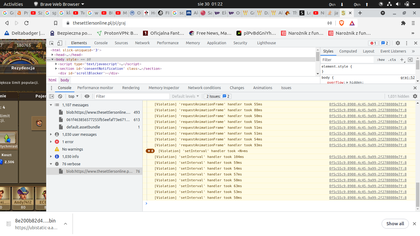Image resolution: width=420 pixels, height=236 pixels.
Task: Click the system volume icon in top bar
Action: (398, 4)
